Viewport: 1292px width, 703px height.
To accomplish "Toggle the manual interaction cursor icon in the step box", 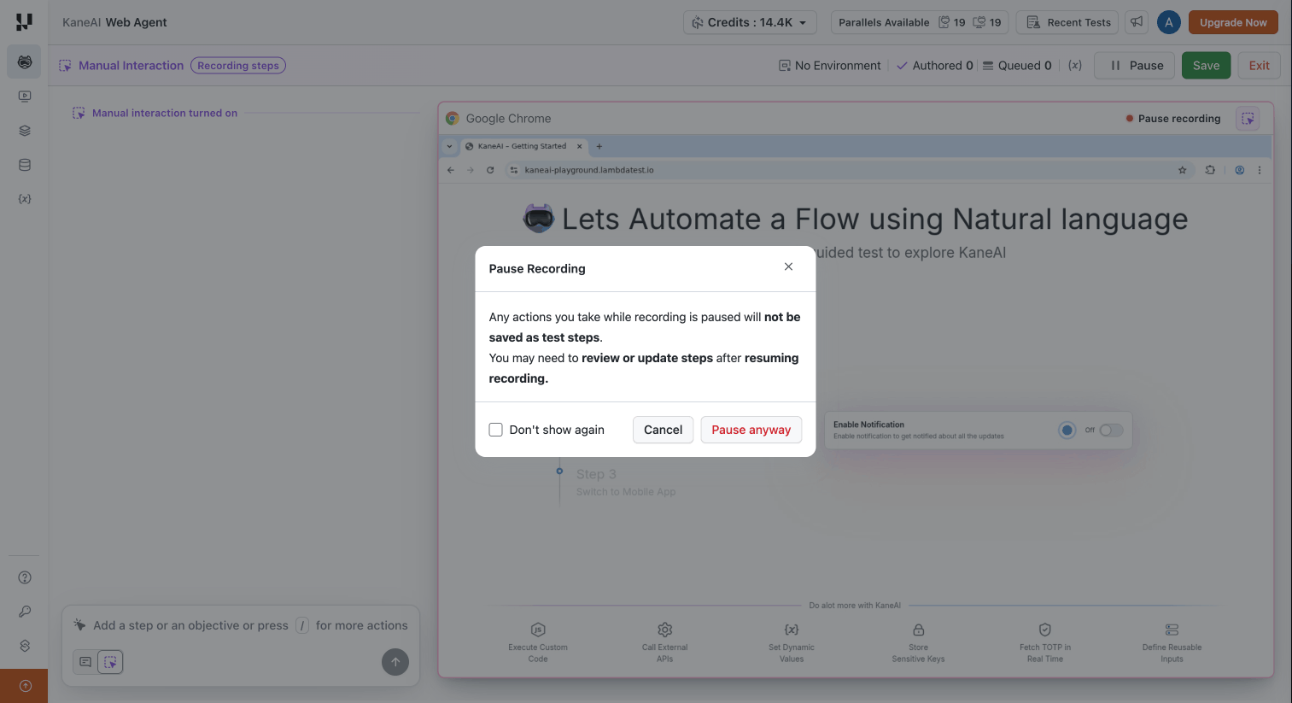I will click(110, 662).
